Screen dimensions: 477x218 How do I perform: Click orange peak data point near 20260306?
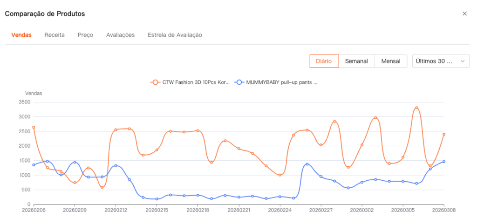(x=416, y=108)
